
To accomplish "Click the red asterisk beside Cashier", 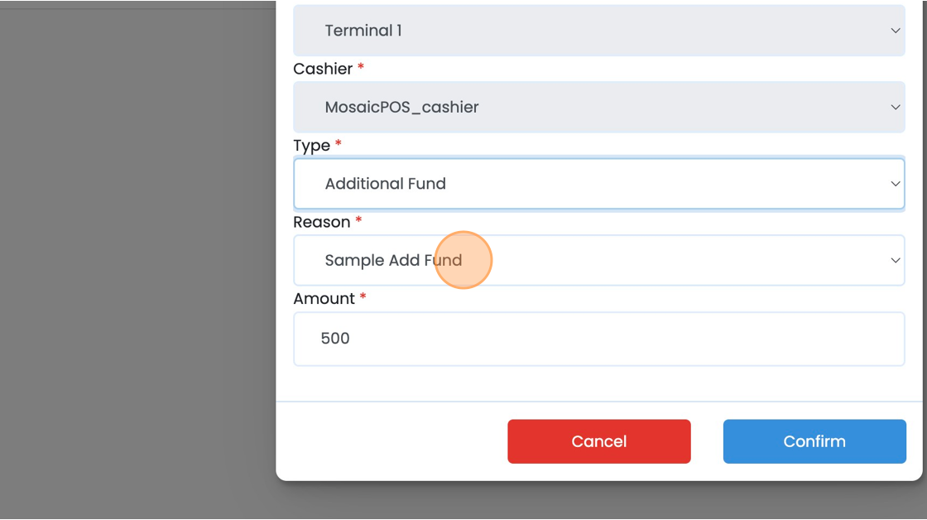I will 361,68.
